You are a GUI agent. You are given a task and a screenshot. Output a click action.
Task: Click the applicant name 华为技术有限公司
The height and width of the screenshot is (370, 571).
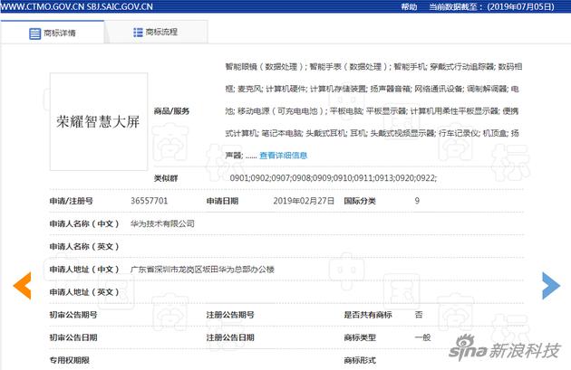click(x=162, y=223)
